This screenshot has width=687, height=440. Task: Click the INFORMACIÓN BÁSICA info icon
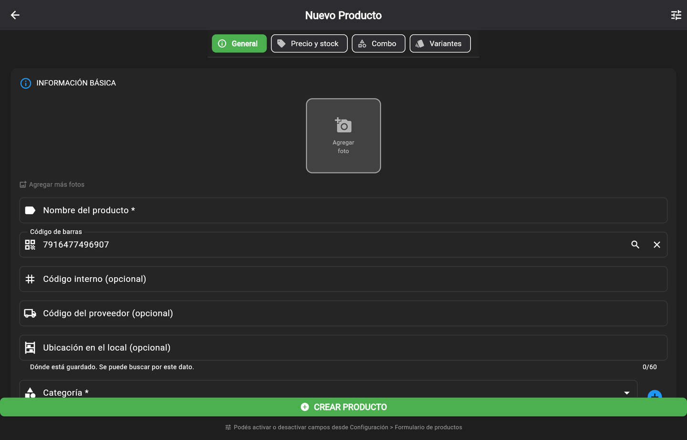[26, 83]
